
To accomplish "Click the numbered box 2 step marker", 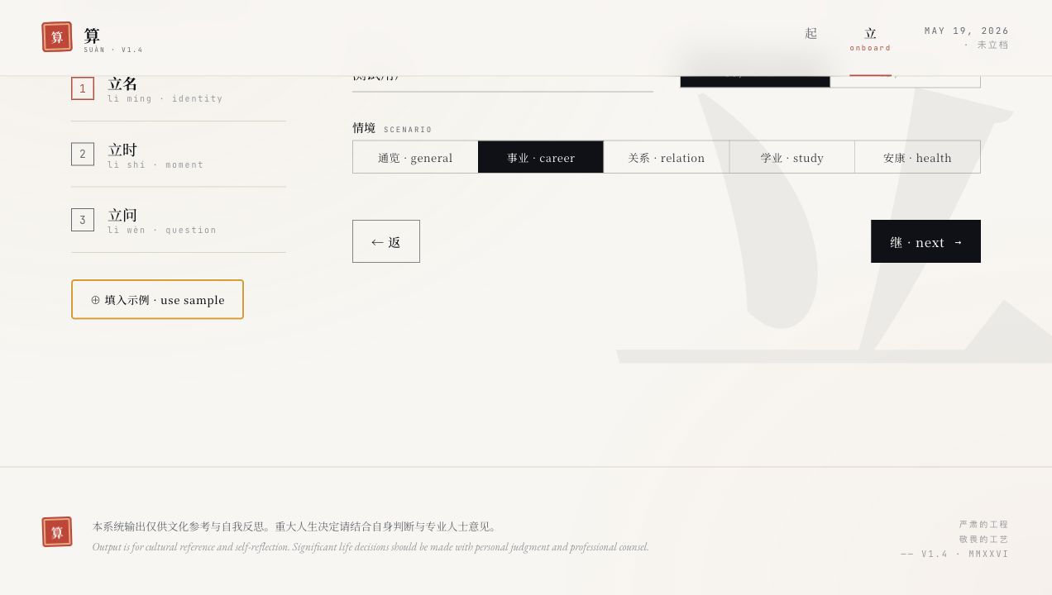I will point(83,154).
